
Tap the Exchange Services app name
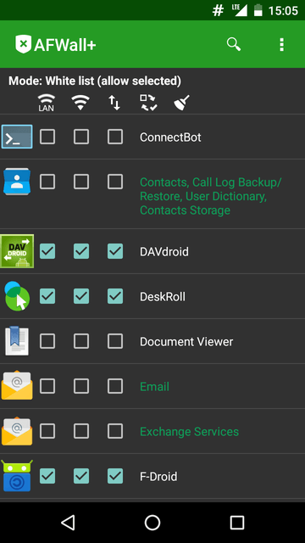pos(189,432)
